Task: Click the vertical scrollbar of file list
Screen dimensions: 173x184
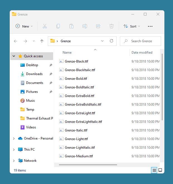Action: coord(162,87)
